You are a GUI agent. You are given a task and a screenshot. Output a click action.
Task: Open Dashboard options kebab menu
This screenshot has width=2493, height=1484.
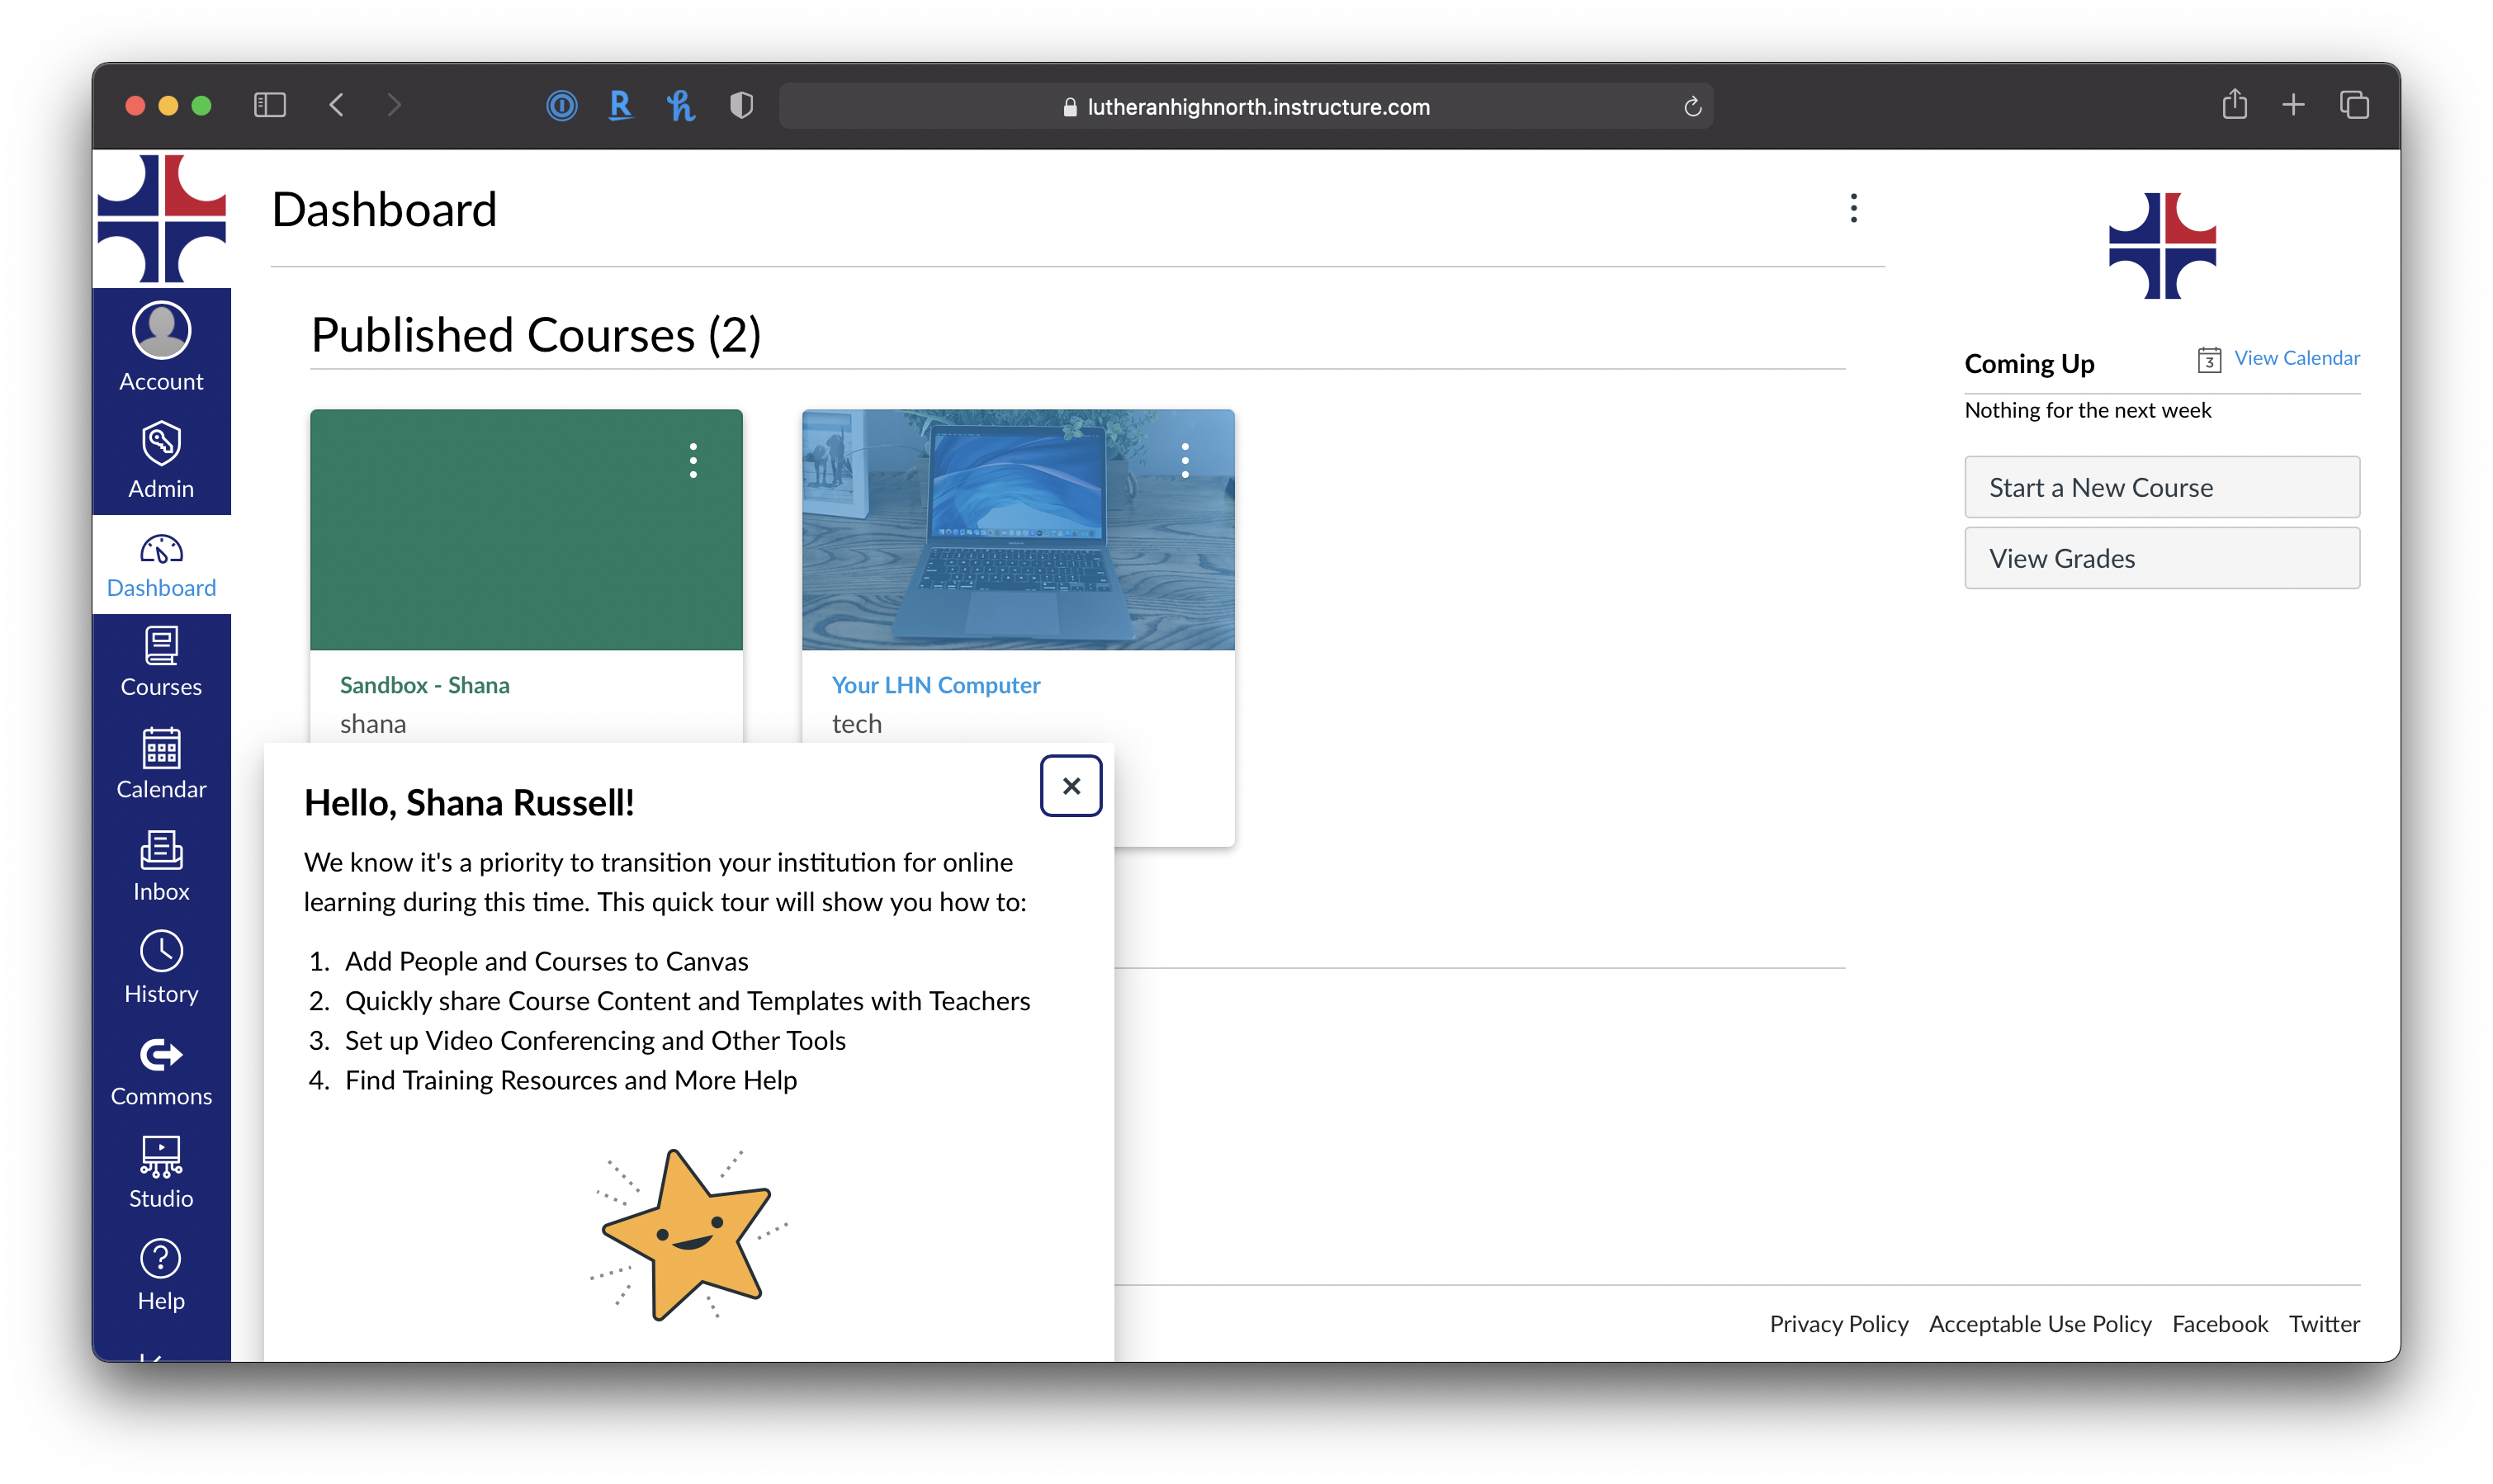tap(1853, 208)
